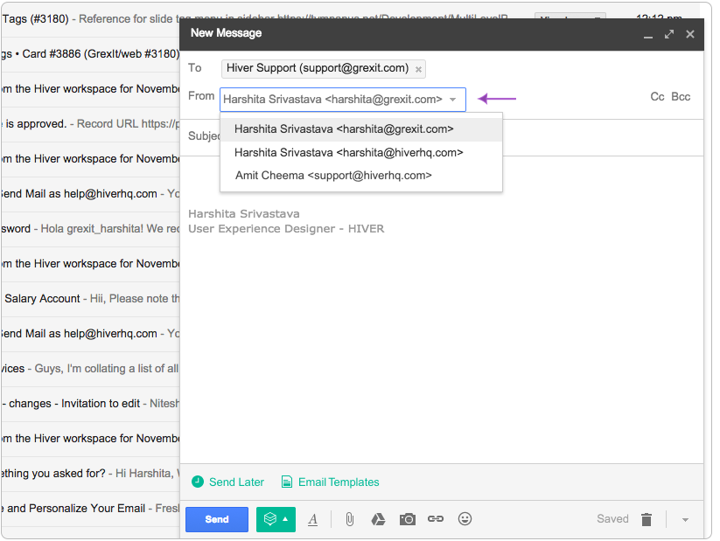Click the Email Templates document icon
This screenshot has height=541, width=720.
[x=287, y=482]
